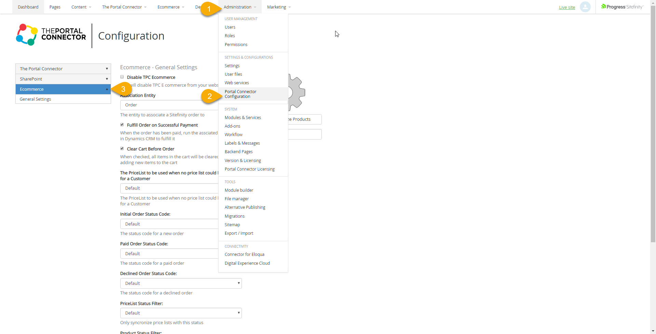This screenshot has height=334, width=656.
Task: Open Declined Order Status Code dropdown
Action: tap(181, 284)
